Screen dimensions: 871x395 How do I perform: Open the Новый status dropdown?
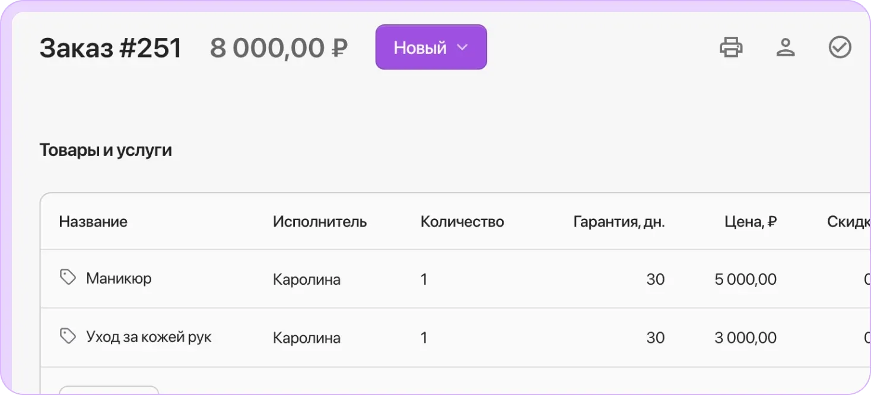(431, 47)
